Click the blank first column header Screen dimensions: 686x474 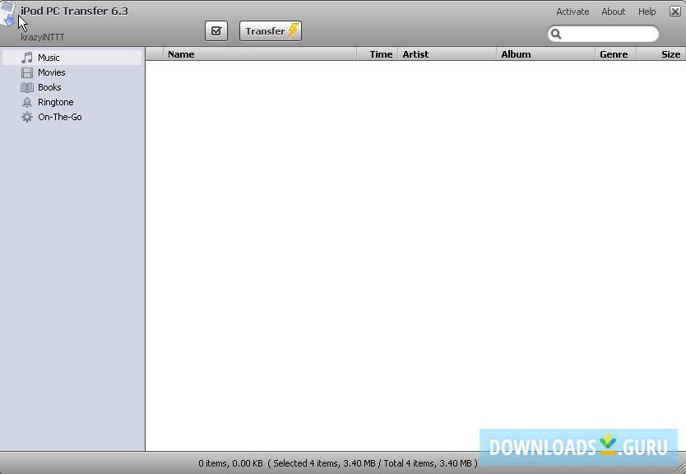155,53
